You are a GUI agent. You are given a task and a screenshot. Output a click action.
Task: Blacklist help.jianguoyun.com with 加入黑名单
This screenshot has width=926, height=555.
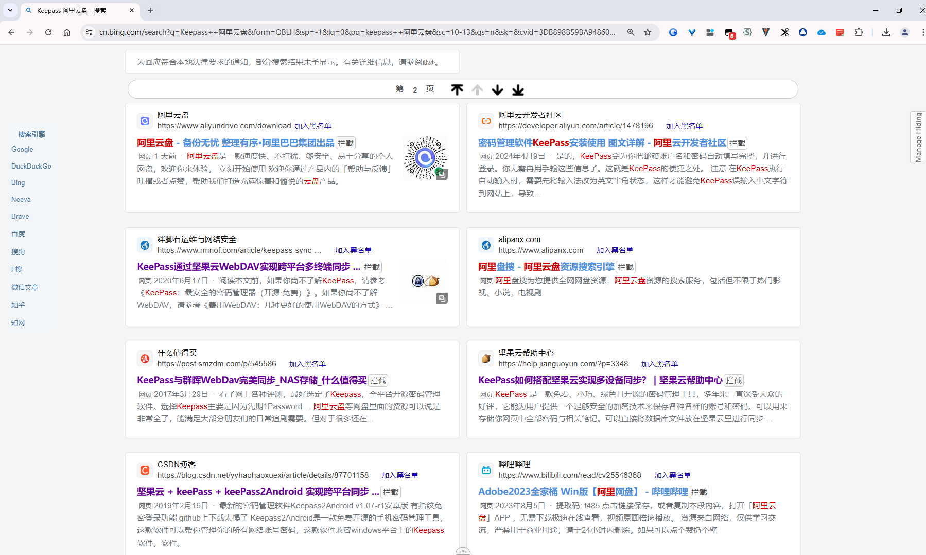[659, 364]
